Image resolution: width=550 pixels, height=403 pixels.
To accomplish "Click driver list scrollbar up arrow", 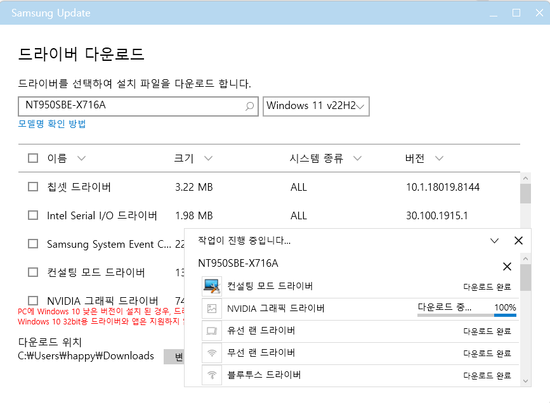I will pyautogui.click(x=525, y=178).
